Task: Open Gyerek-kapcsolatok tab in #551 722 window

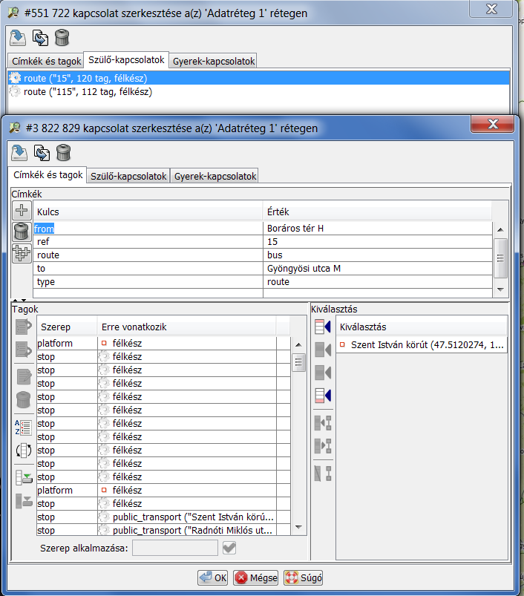Action: 213,61
